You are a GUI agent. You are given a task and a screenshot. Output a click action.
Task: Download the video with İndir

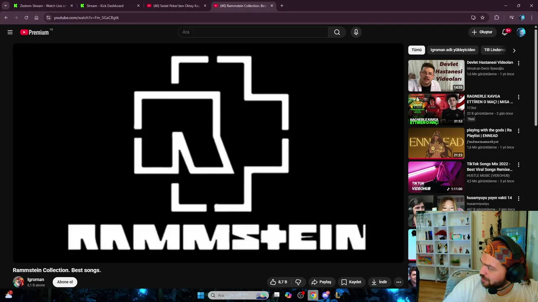pos(379,282)
